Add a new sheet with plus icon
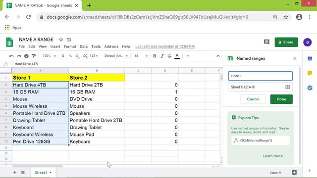 coord(14,173)
